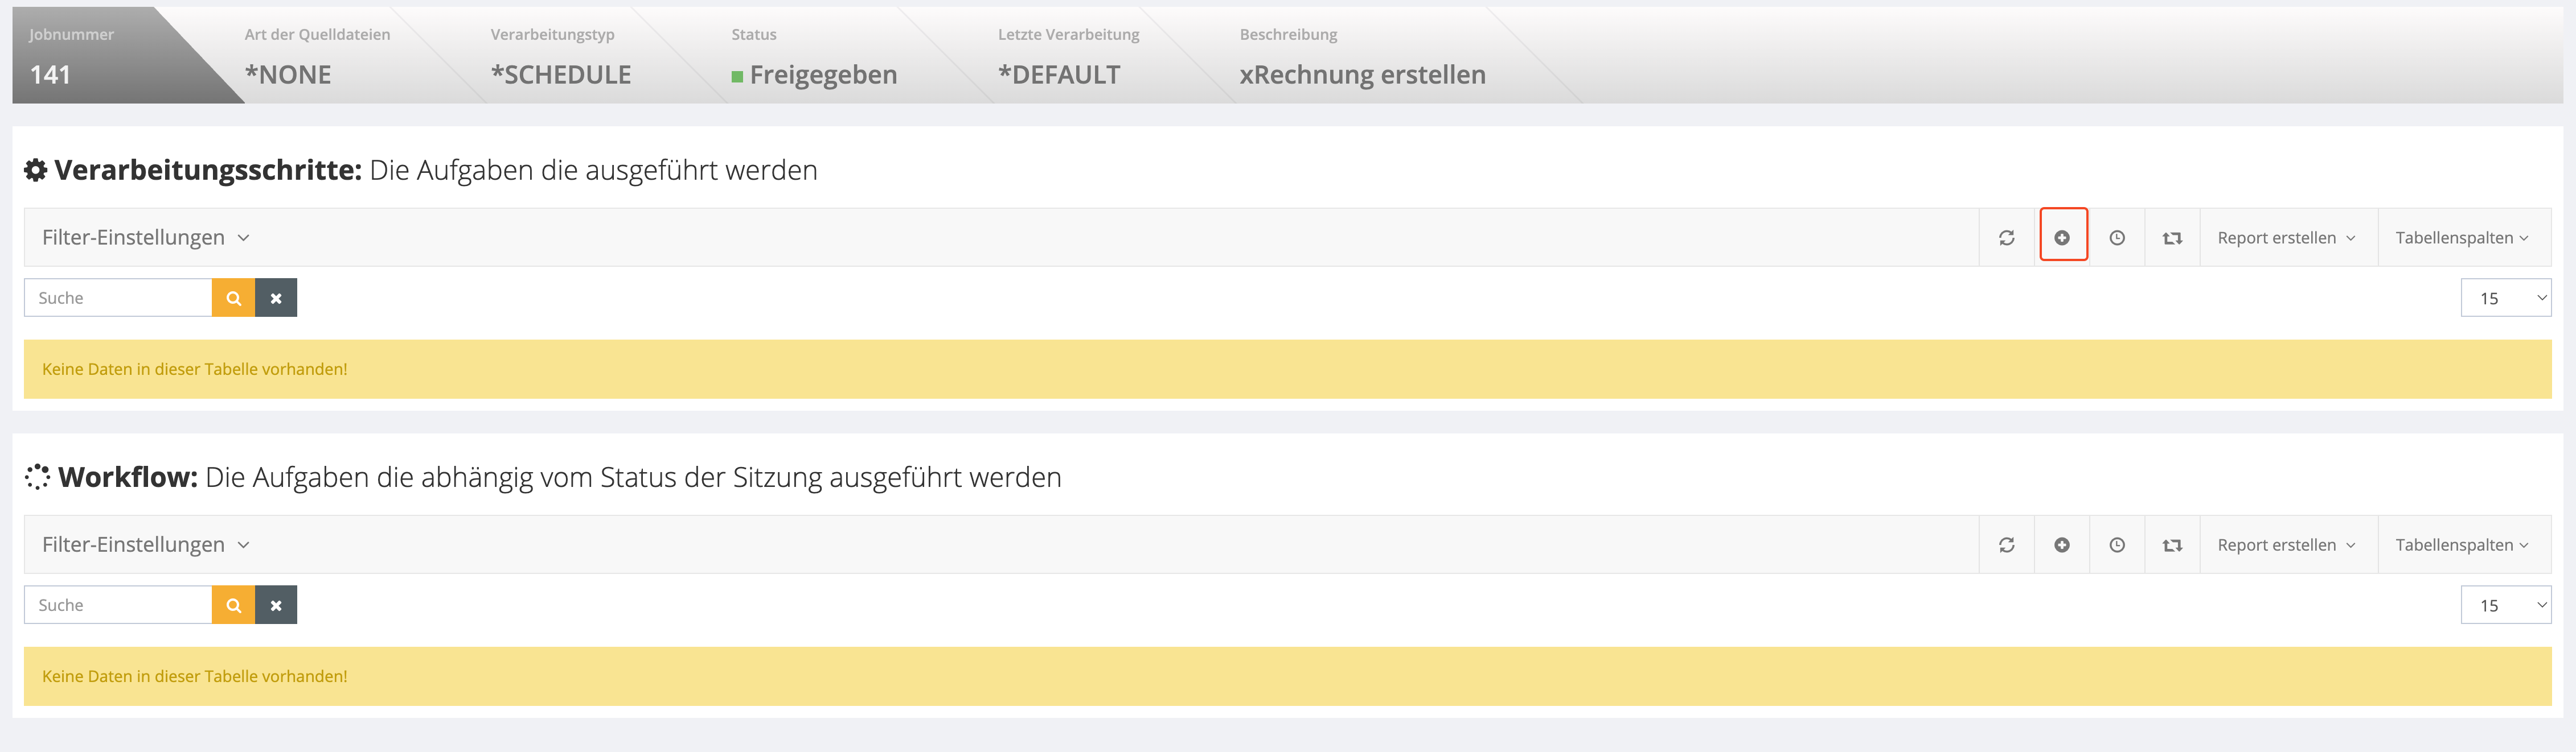Start search in Workflow with magnifier button
Screen dimensions: 2576x752
click(233, 605)
